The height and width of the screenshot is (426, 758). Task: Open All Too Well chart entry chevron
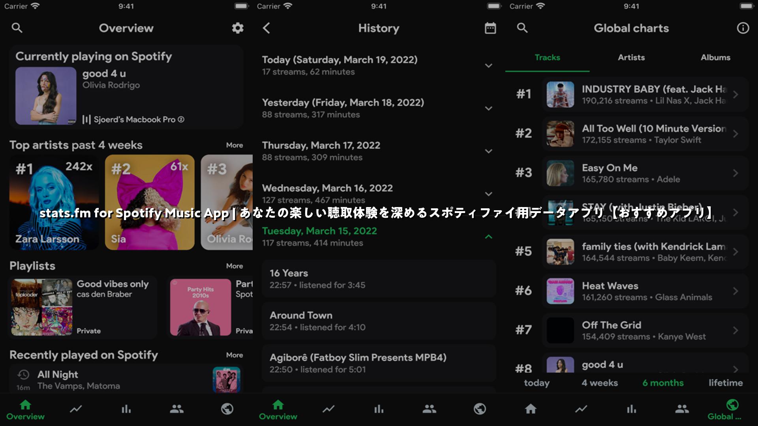[x=735, y=134]
